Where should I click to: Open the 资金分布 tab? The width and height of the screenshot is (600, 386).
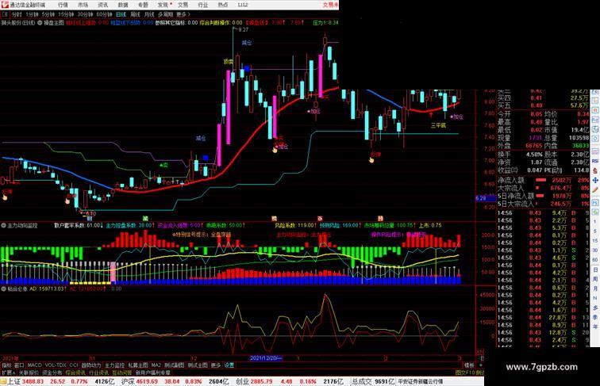[x=52, y=373]
